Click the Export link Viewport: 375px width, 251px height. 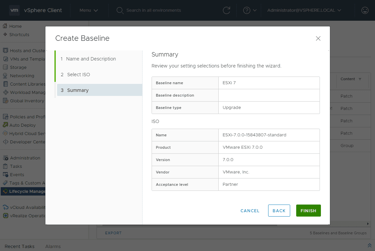coord(113,233)
